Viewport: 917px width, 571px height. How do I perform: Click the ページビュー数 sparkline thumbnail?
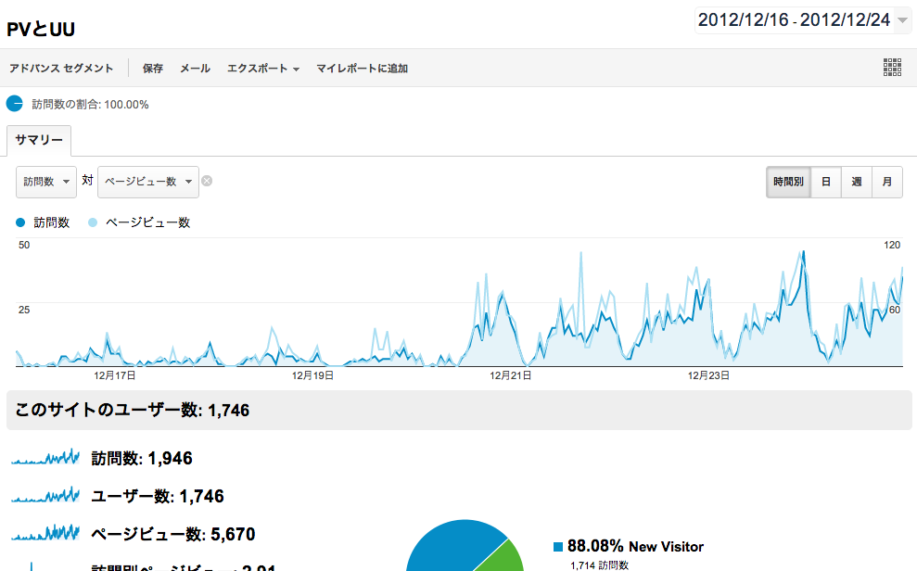coord(45,532)
